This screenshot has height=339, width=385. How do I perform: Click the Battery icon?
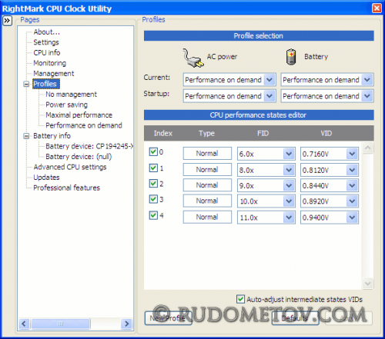(x=291, y=57)
